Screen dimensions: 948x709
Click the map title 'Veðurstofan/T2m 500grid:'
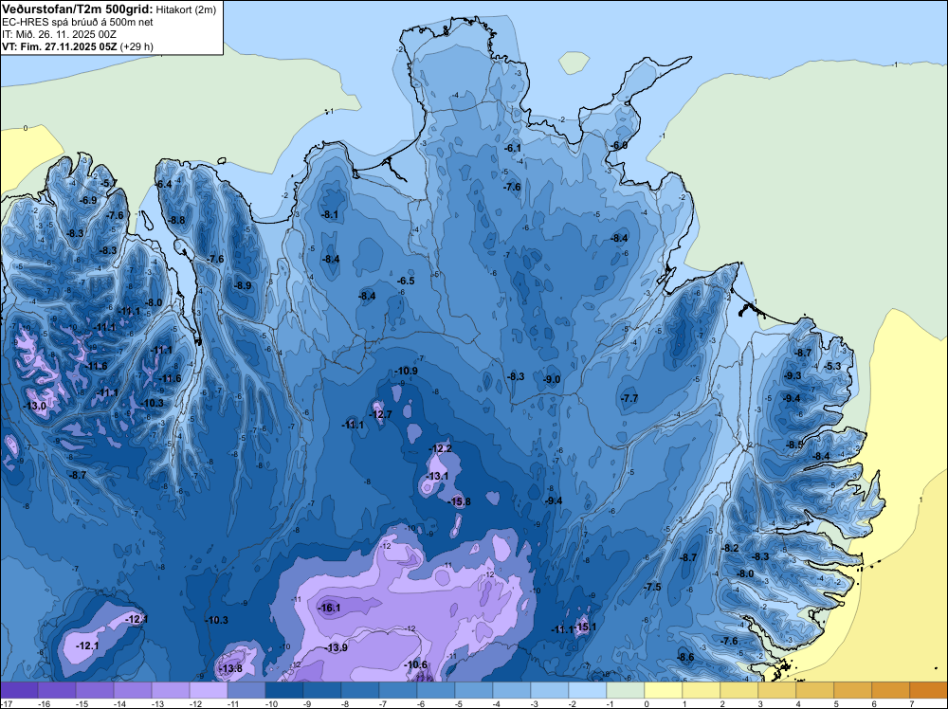(78, 9)
